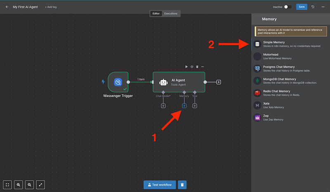Delete the AI Agent node via trash icon

click(x=197, y=66)
